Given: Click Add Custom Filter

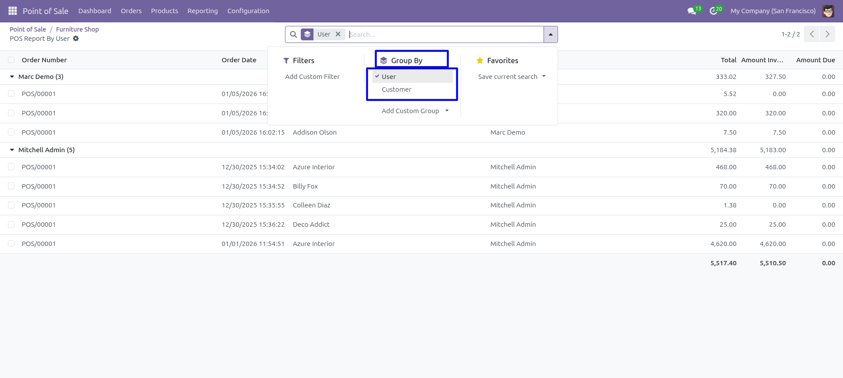Looking at the screenshot, I should pos(312,77).
